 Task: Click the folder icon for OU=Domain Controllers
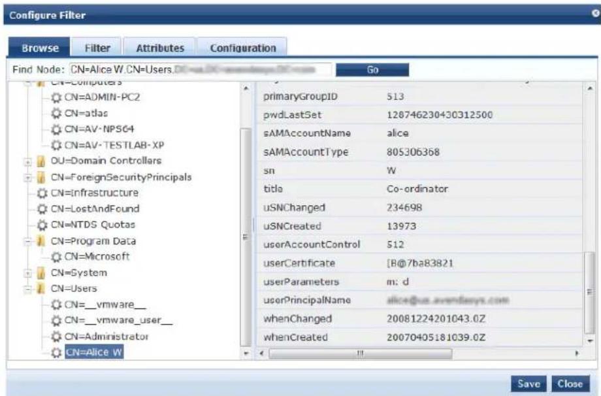(41, 161)
